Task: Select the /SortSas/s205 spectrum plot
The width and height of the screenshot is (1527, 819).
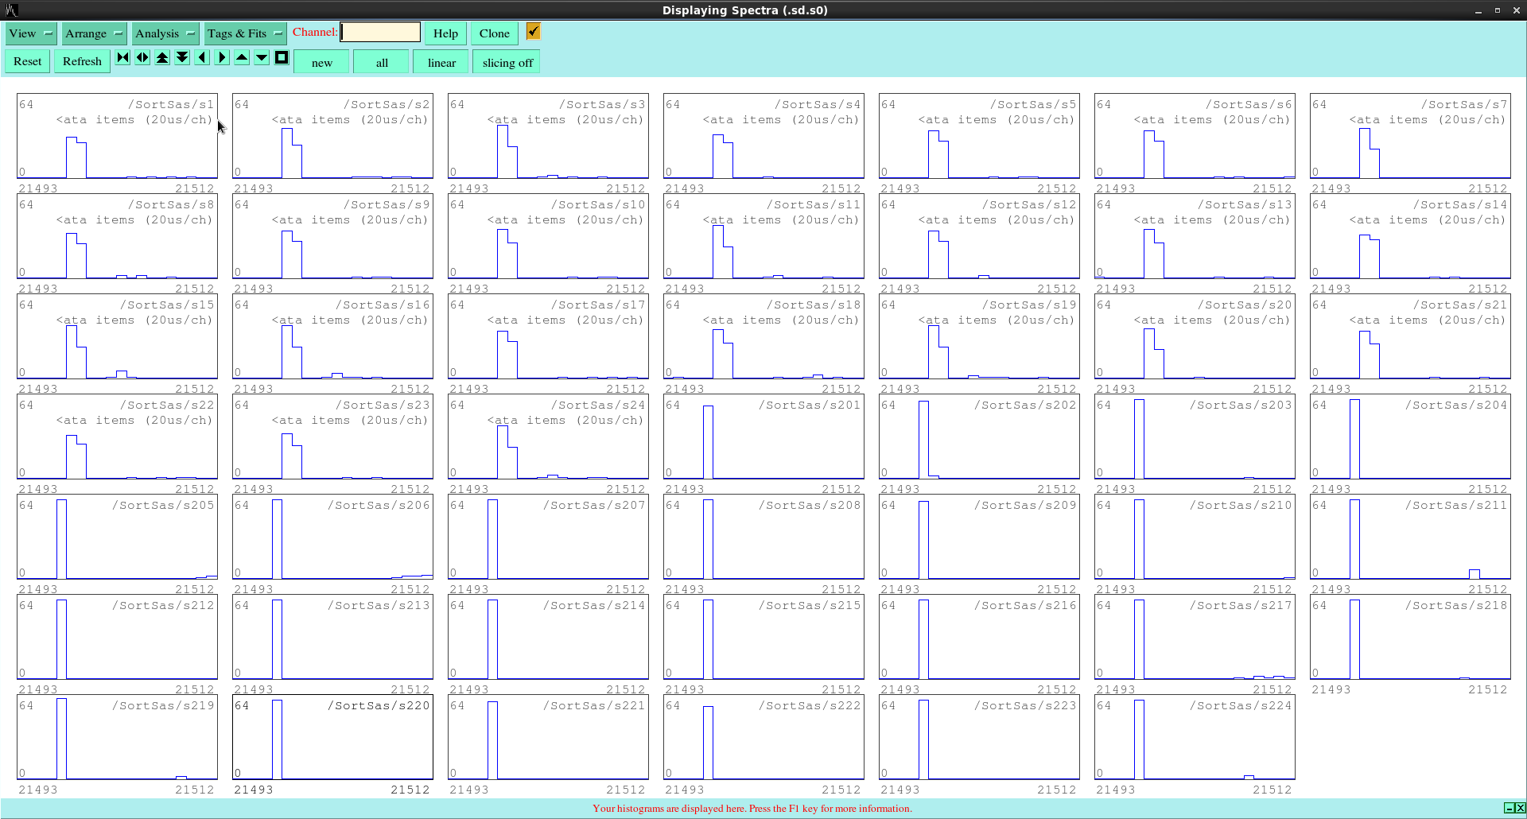Action: (x=117, y=537)
